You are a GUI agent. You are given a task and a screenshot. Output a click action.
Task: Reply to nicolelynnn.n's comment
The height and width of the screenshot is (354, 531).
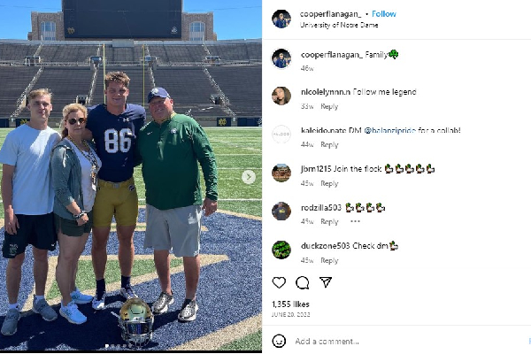(329, 106)
